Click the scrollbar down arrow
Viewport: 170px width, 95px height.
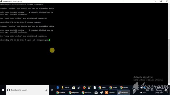click(169, 84)
